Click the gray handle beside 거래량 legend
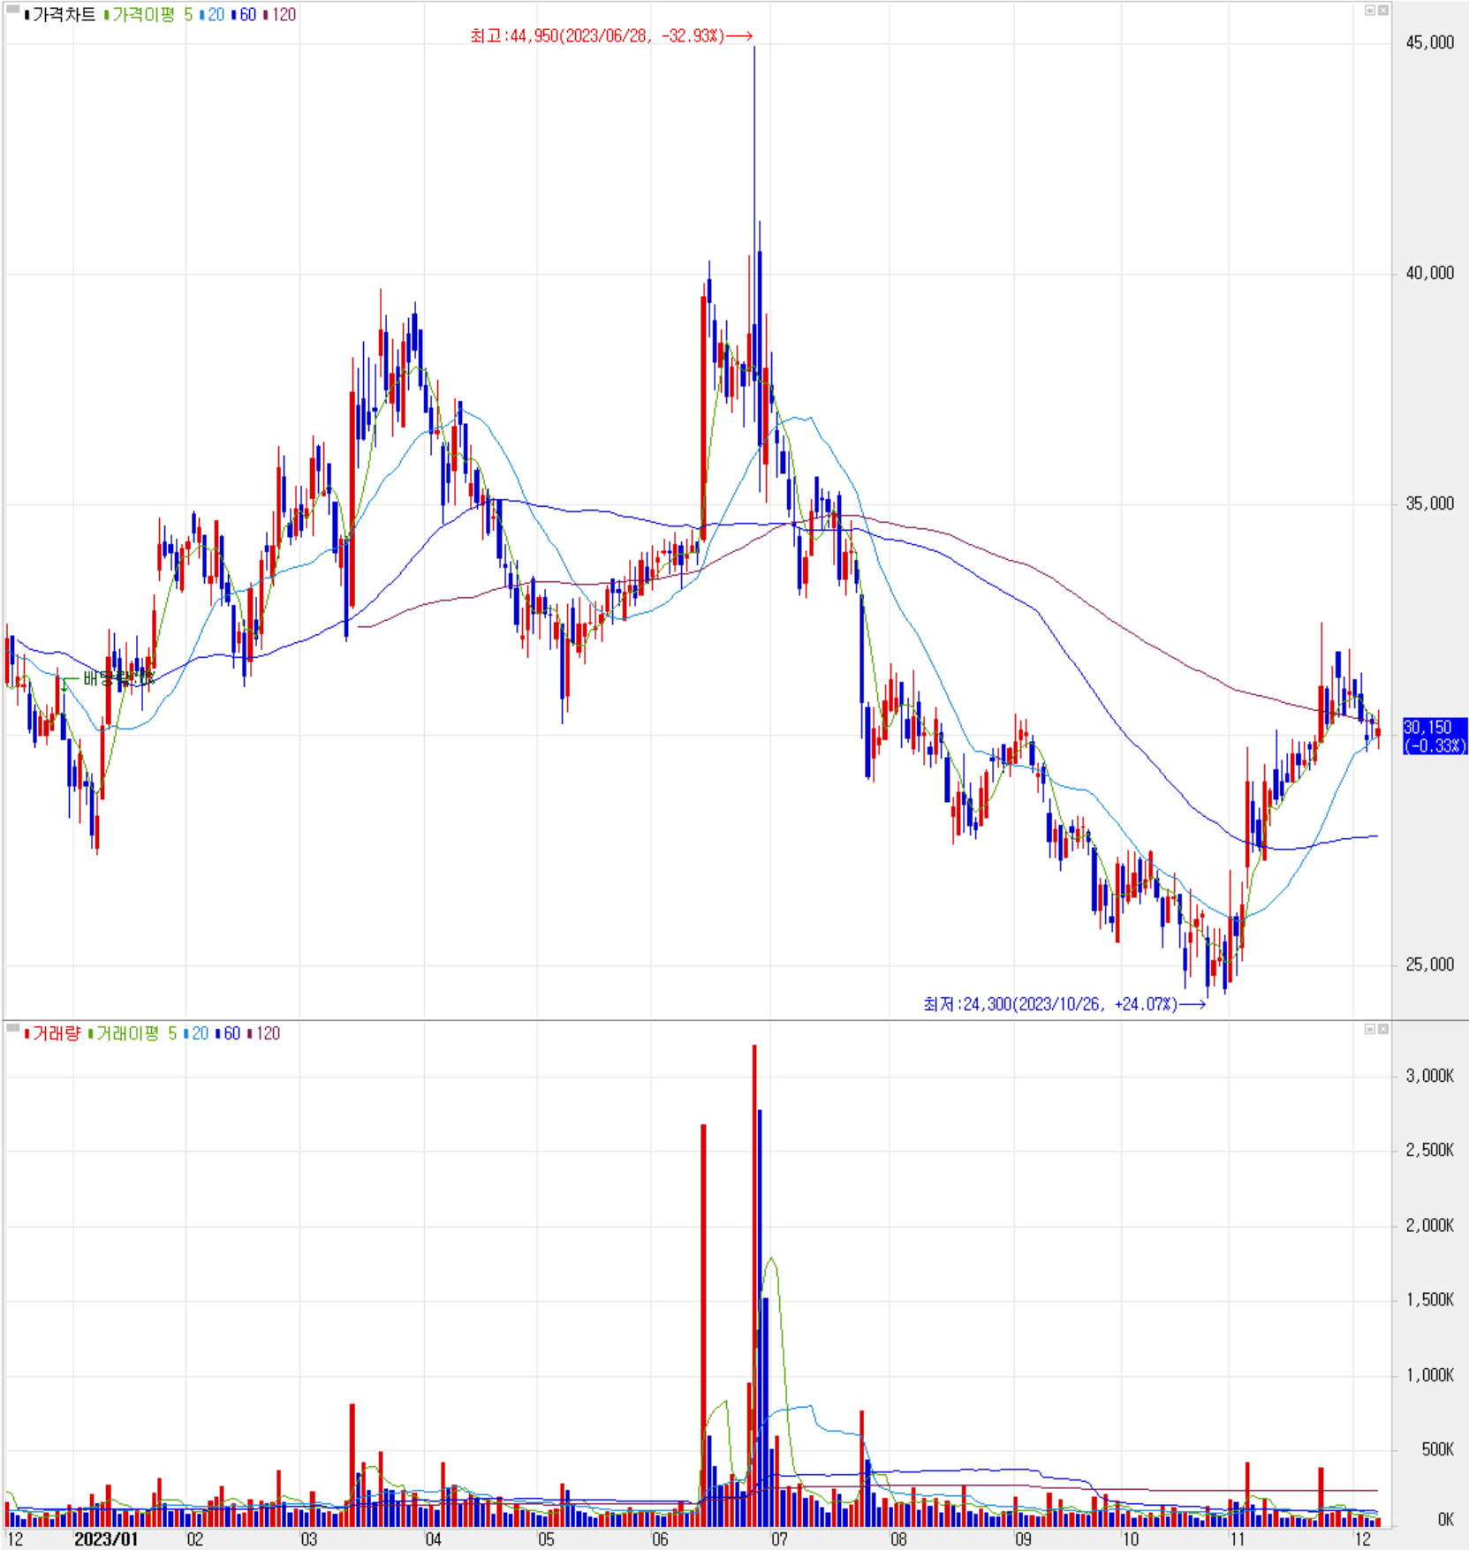 pos(12,1027)
